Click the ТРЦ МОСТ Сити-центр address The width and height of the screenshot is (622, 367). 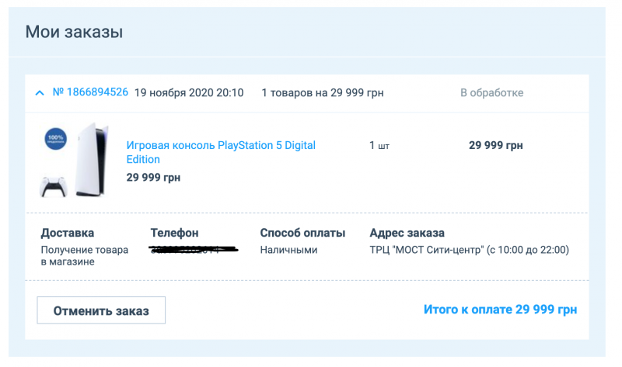point(469,250)
